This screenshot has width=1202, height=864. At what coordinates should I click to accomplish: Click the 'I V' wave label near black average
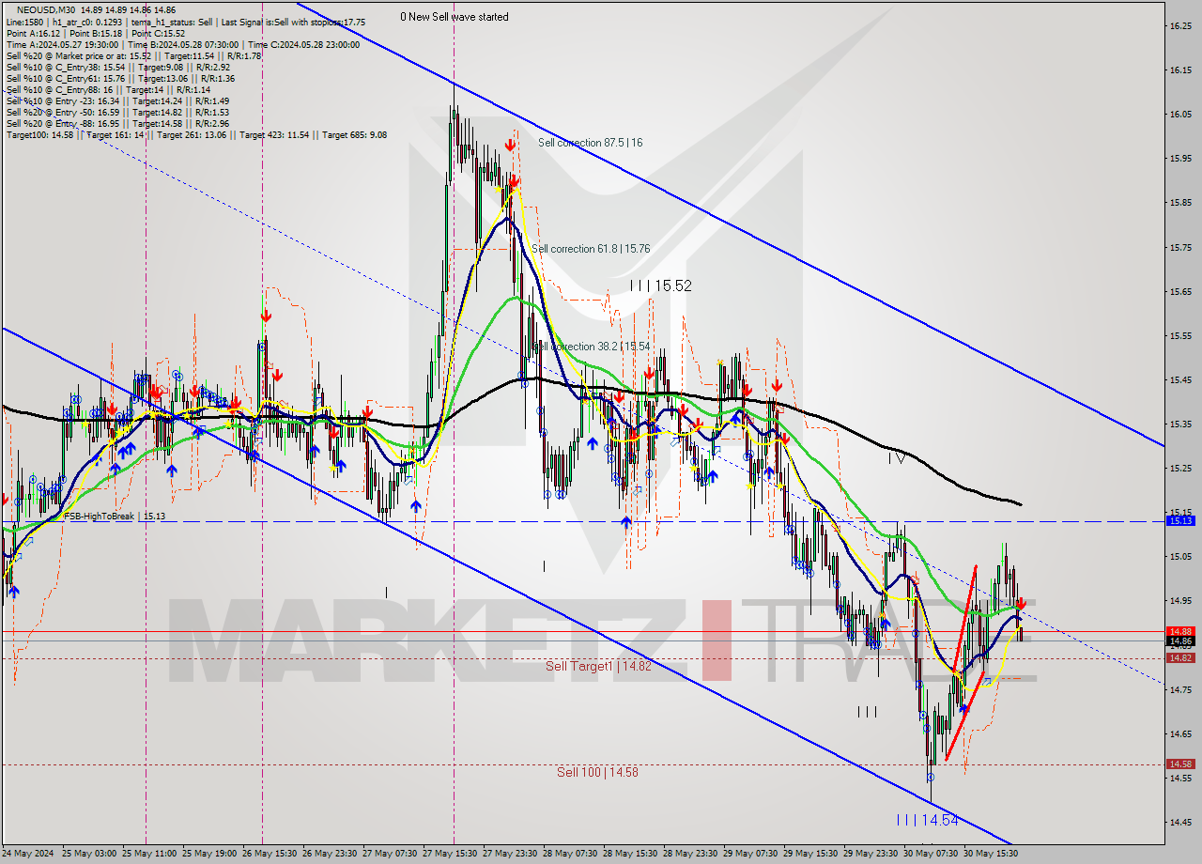[x=897, y=458]
